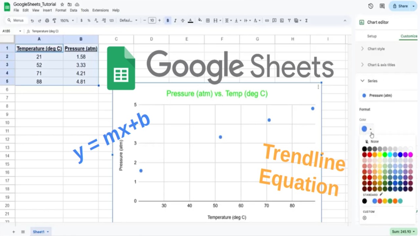420x236 pixels.
Task: Pick the teal standard color swatch
Action: [400, 201]
